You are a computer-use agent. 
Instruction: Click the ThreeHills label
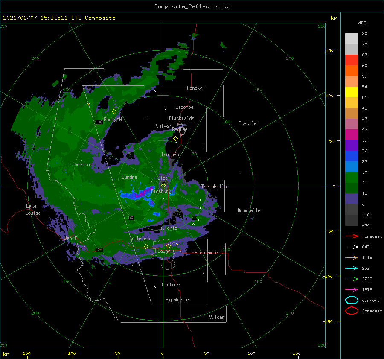coord(214,187)
